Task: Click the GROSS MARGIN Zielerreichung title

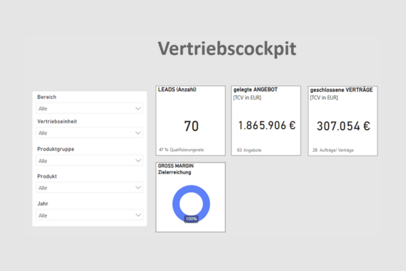Action: point(176,169)
